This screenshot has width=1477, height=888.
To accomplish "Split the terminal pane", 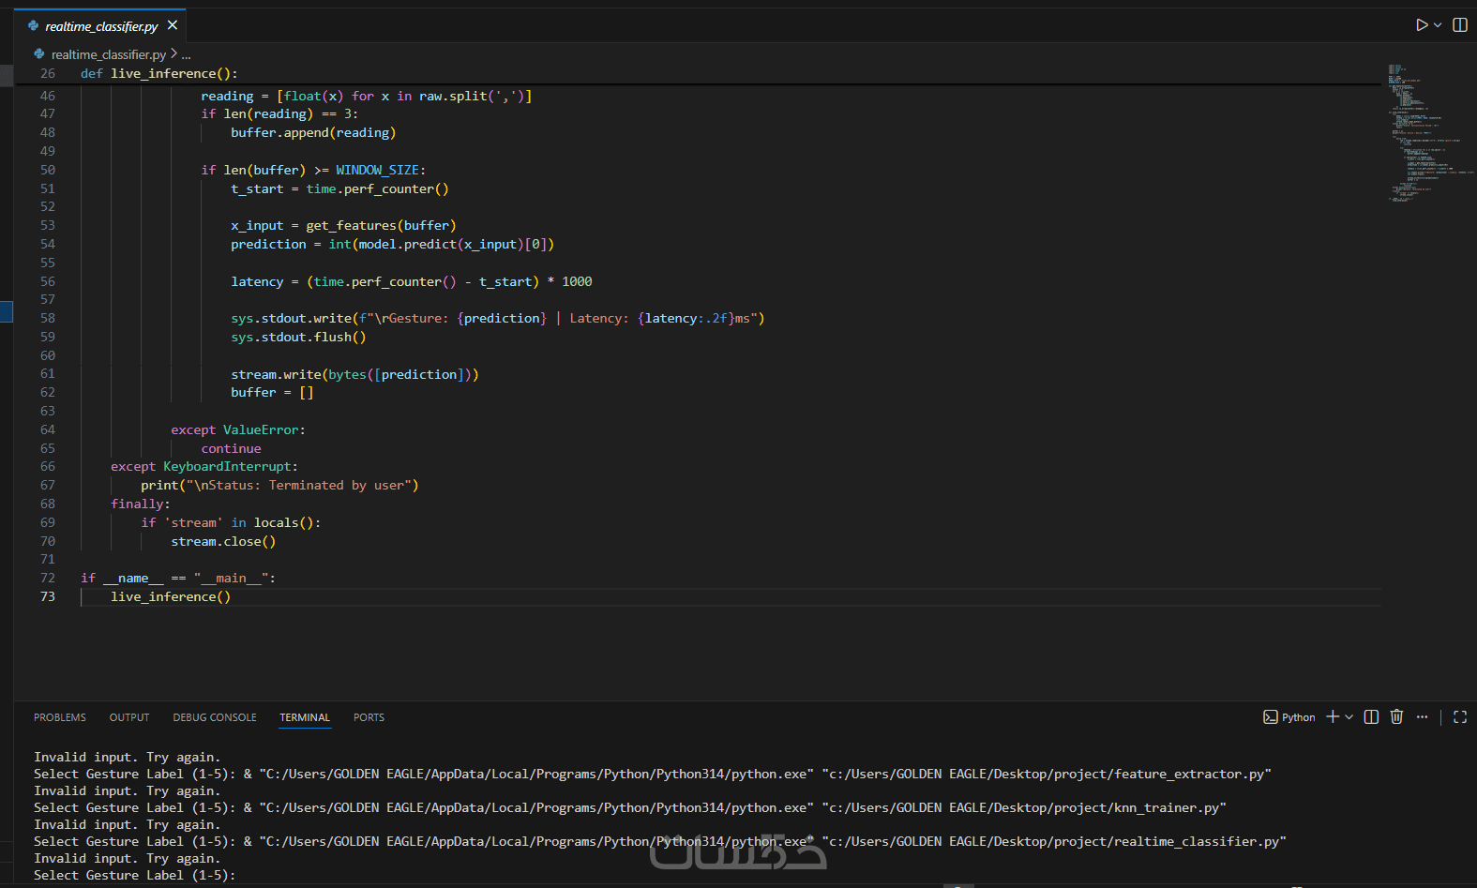I will point(1371,716).
